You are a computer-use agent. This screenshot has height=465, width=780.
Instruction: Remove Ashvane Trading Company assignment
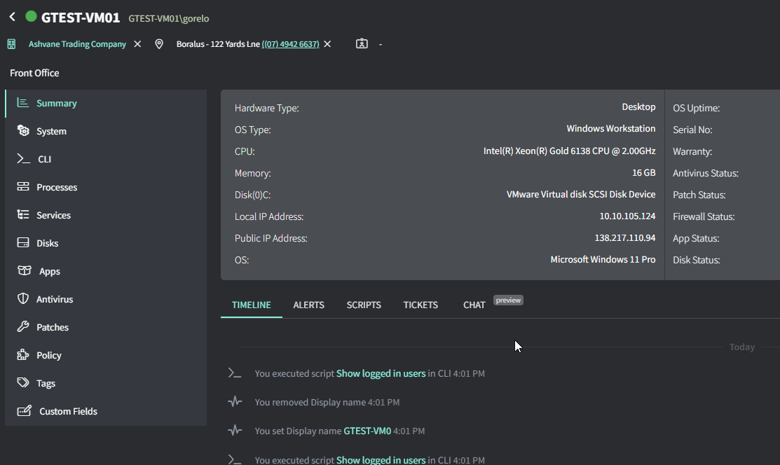137,44
